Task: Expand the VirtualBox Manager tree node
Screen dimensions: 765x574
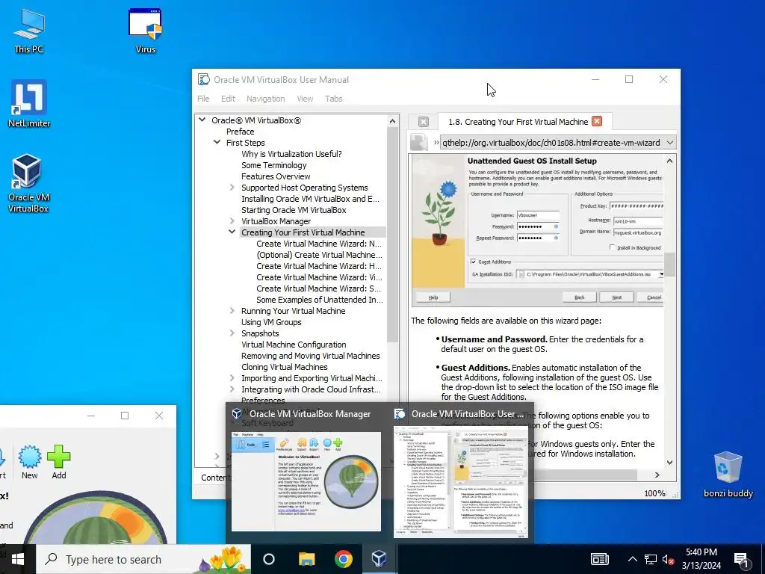Action: (232, 221)
